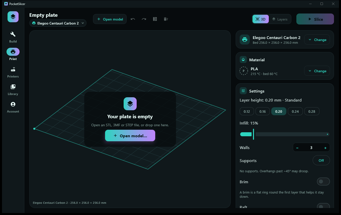This screenshot has height=215, width=341.
Task: Open the Build section
Action: coord(13,37)
